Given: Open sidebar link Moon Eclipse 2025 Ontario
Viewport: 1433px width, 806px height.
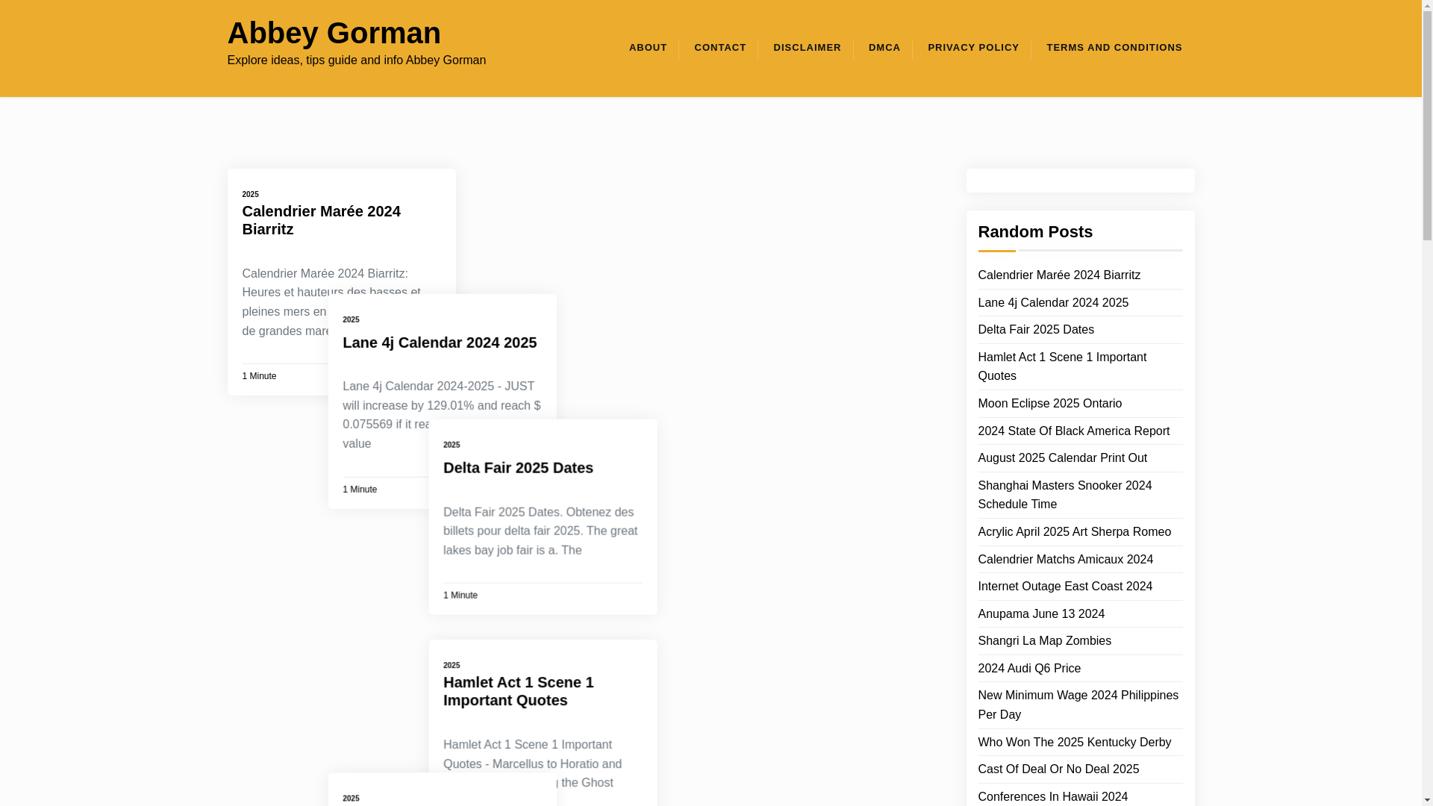Looking at the screenshot, I should tap(1049, 403).
